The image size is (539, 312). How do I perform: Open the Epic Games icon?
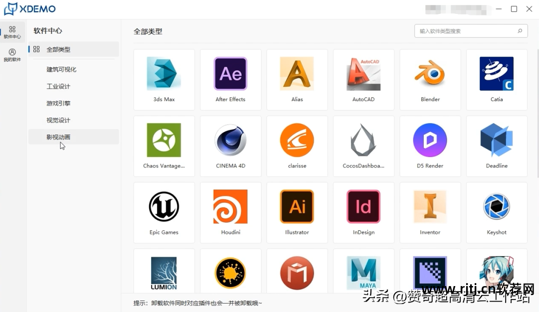pos(164,207)
